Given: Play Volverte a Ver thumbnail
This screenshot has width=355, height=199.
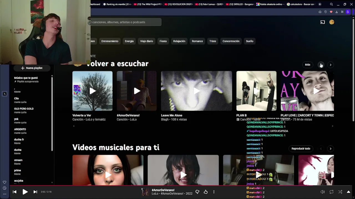Looking at the screenshot, I should pos(92,91).
